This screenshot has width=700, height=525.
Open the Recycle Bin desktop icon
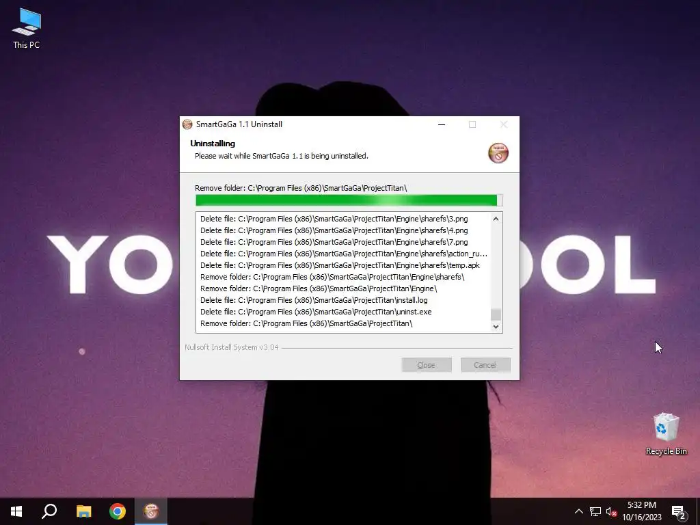[x=666, y=433]
